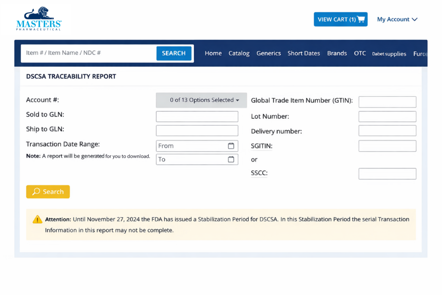Expand the My Account dropdown
This screenshot has width=442, height=295.
click(x=397, y=19)
